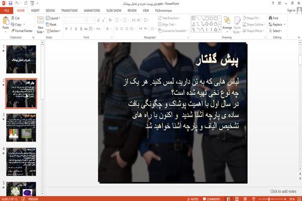Switch to INSERT tab
Viewport: 302px width, 201px height.
(x=35, y=11)
